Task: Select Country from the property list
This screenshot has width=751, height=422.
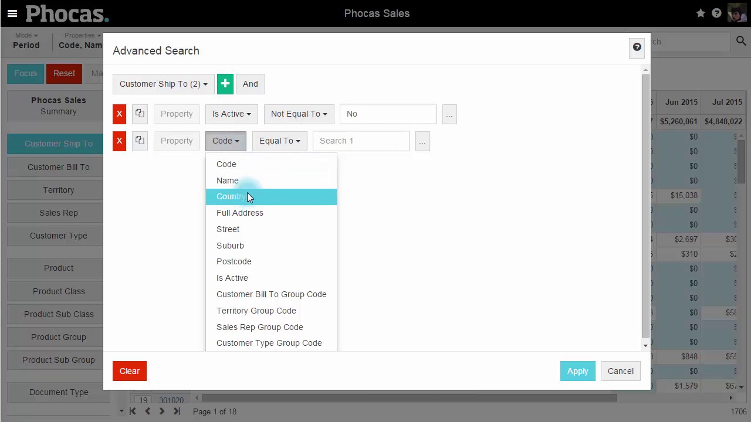Action: pyautogui.click(x=231, y=197)
